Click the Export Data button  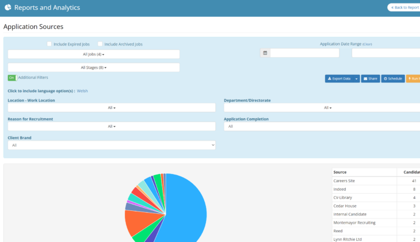pyautogui.click(x=339, y=78)
